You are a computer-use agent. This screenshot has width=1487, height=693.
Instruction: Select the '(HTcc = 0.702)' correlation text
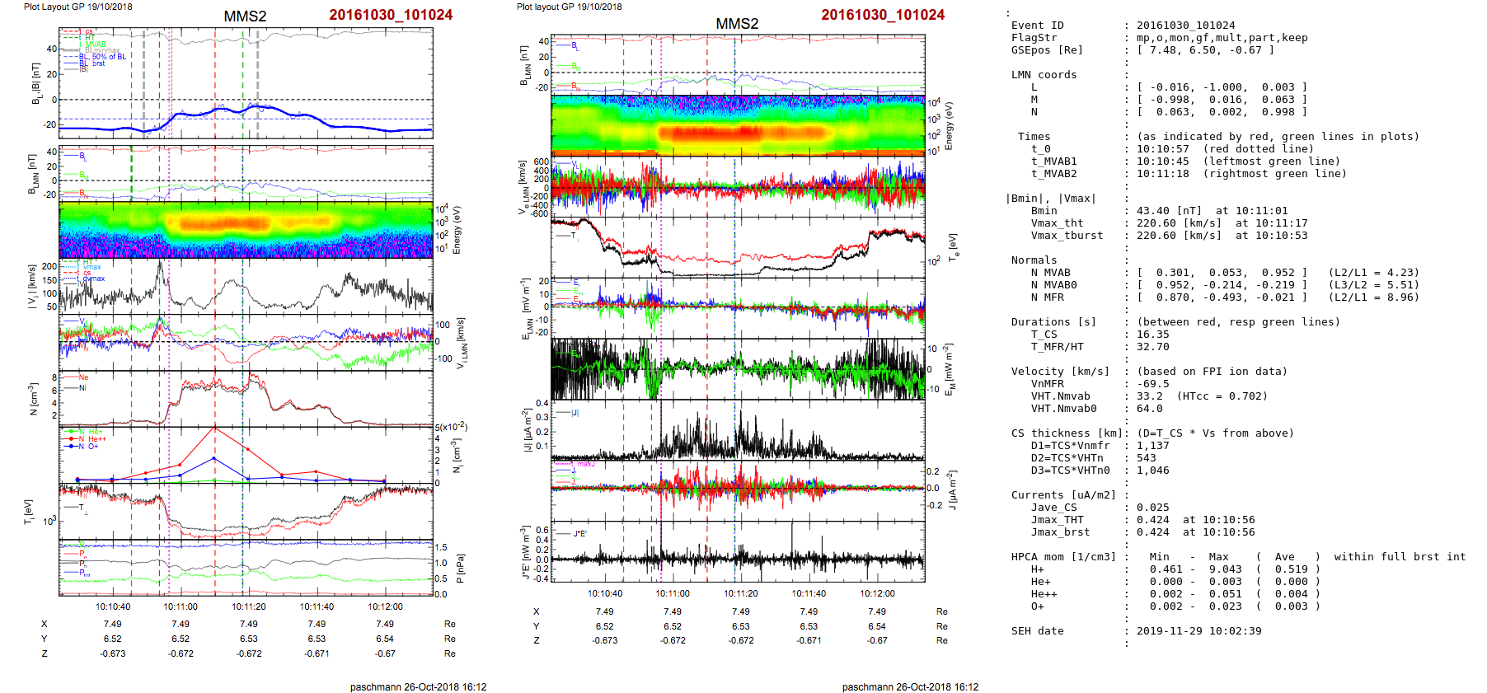(x=1222, y=396)
